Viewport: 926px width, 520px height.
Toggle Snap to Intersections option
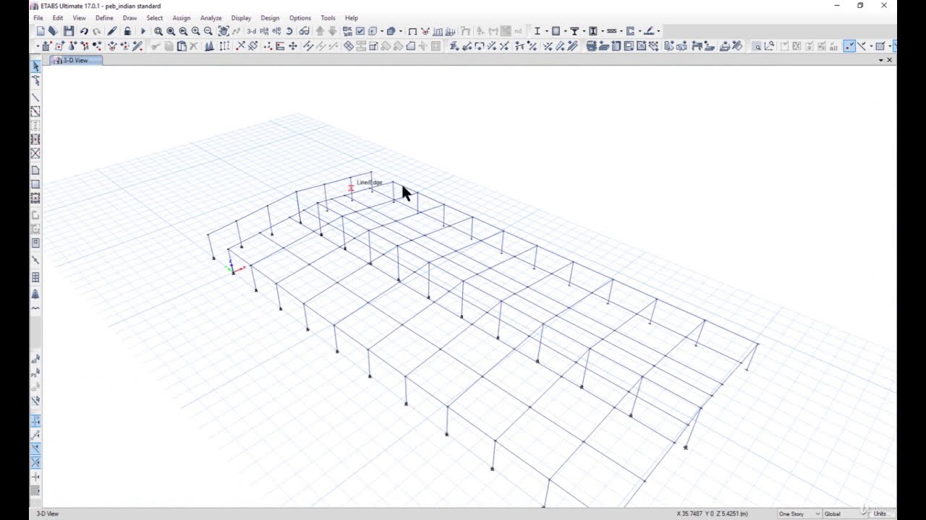[x=35, y=462]
